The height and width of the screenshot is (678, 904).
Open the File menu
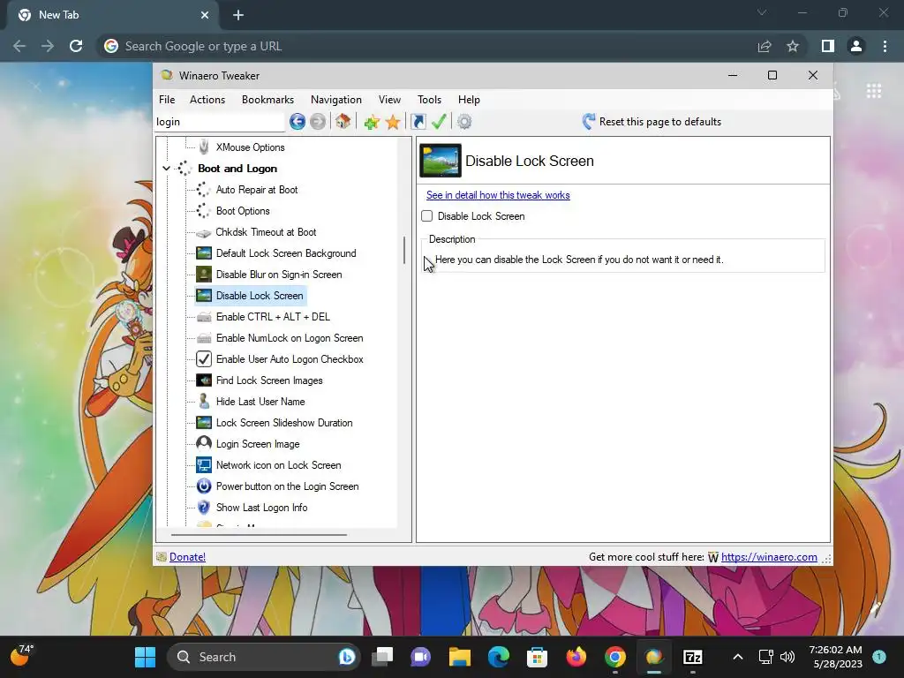tap(167, 100)
